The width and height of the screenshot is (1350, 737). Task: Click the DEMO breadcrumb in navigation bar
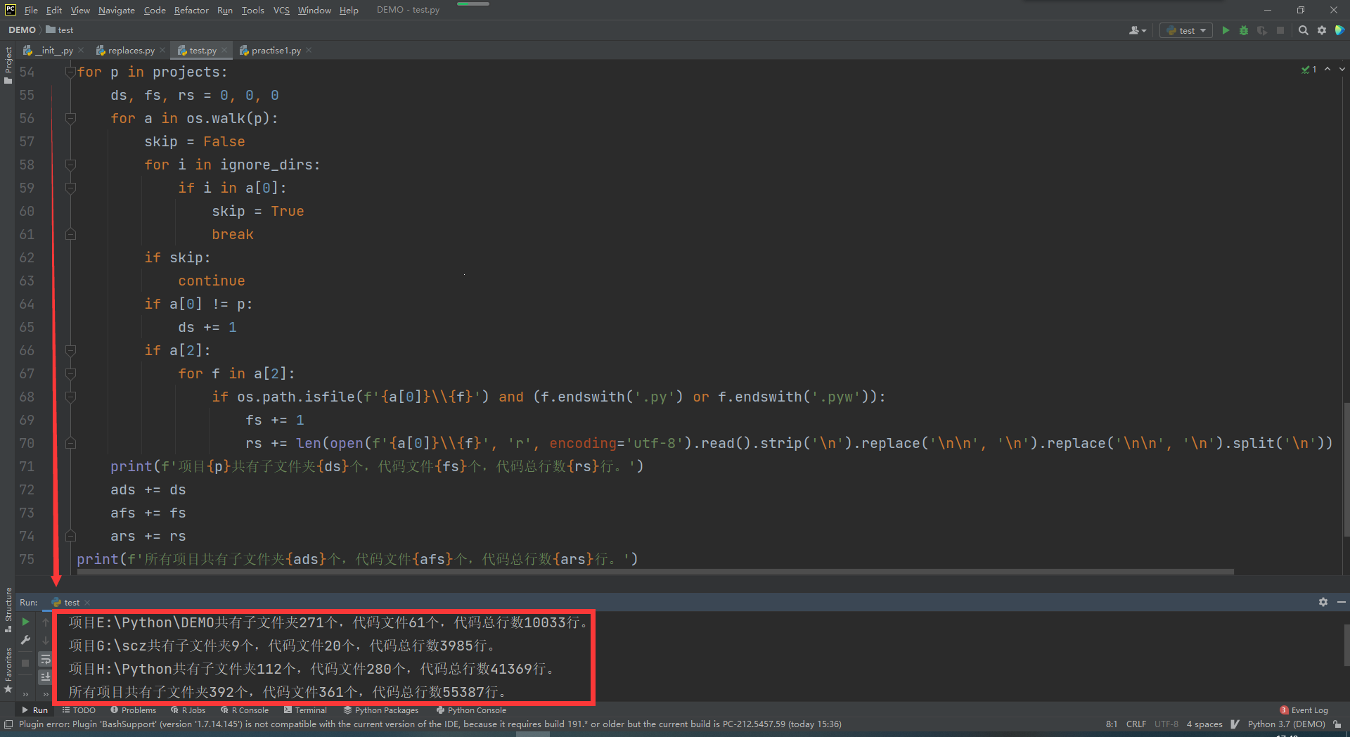coord(22,30)
